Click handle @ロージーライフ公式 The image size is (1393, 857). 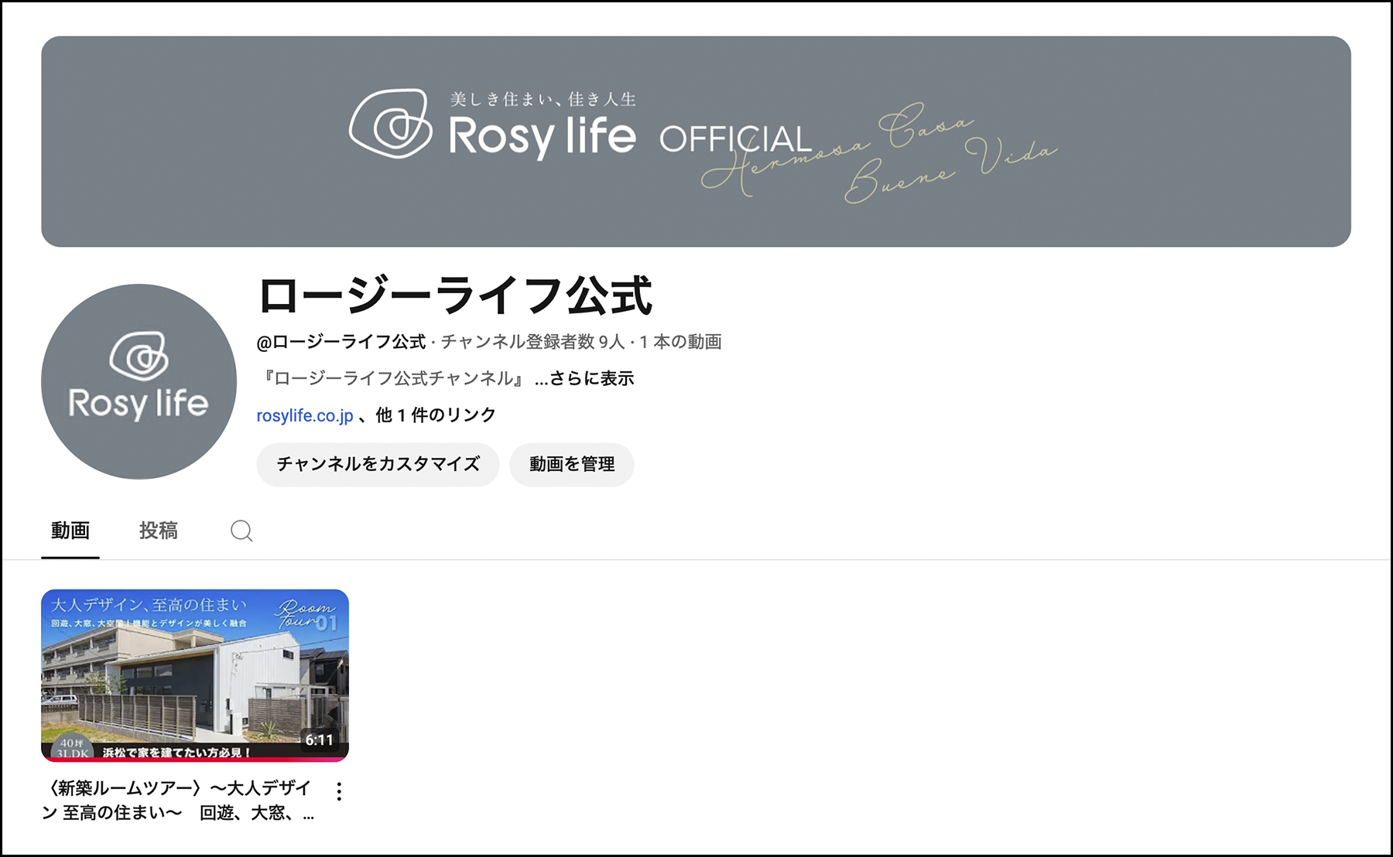click(341, 342)
